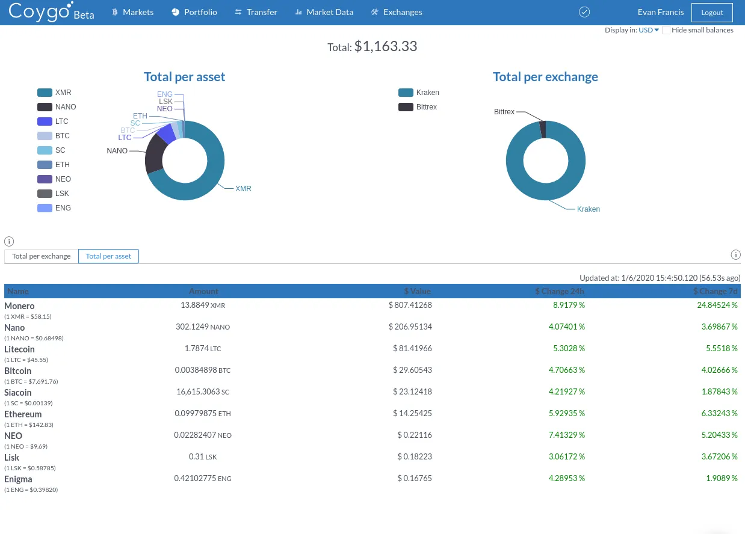Switch to Total per exchange tab
The height and width of the screenshot is (534, 745).
coord(42,256)
